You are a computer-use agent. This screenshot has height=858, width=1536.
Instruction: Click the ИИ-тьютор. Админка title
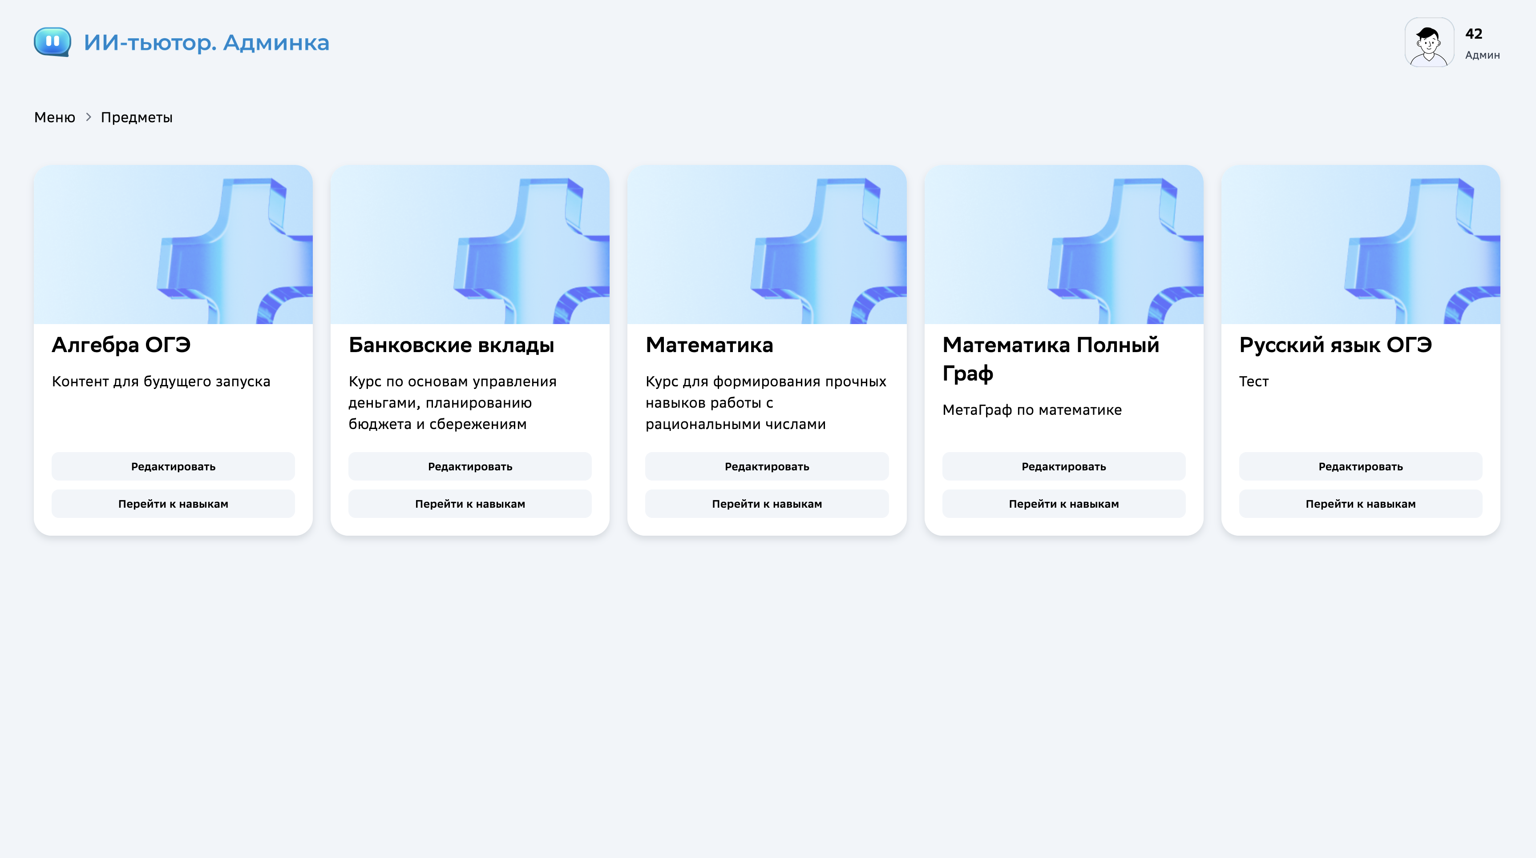pos(206,42)
